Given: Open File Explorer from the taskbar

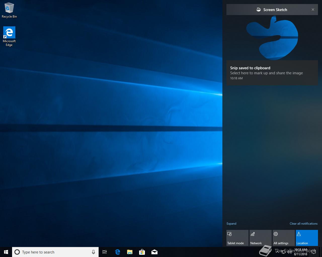Looking at the screenshot, I should point(130,252).
